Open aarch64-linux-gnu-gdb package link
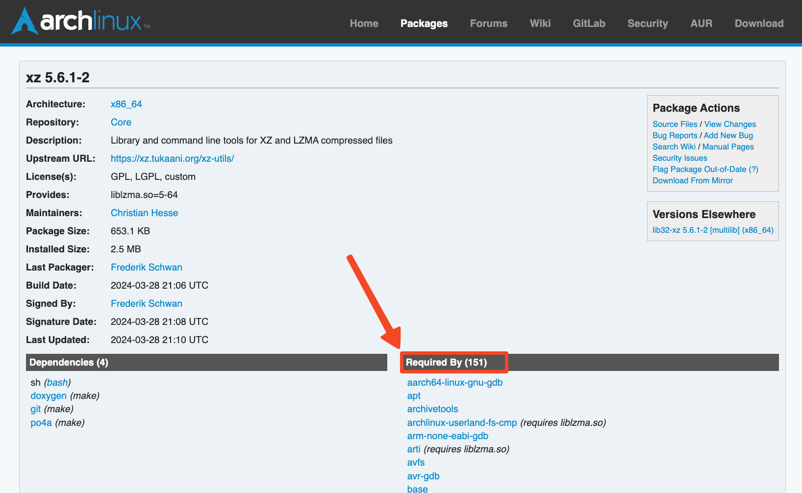802x493 pixels. tap(455, 383)
